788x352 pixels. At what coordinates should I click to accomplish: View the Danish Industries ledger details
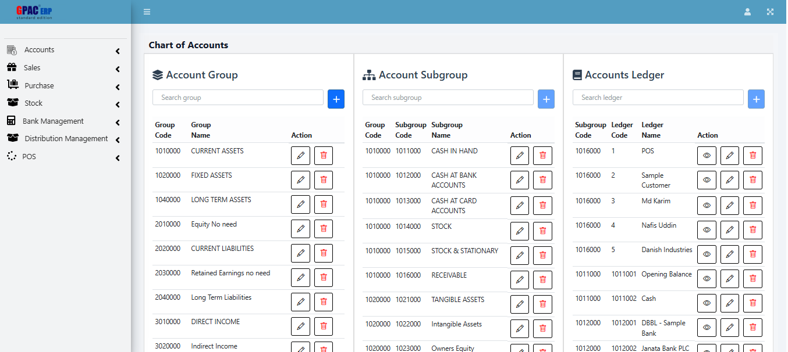[x=707, y=254]
